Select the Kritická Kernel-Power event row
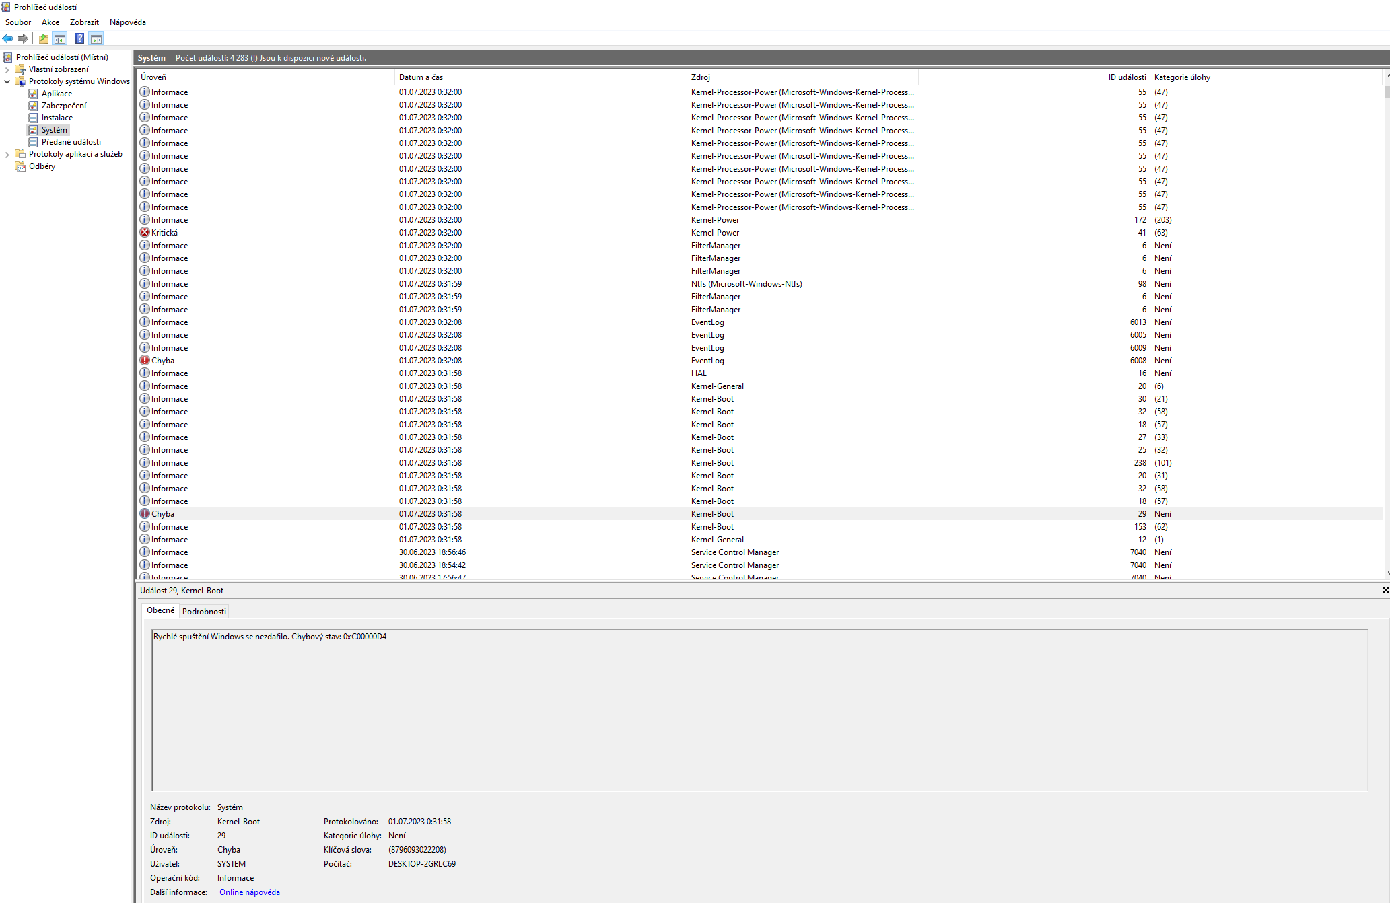The image size is (1390, 903). click(431, 233)
